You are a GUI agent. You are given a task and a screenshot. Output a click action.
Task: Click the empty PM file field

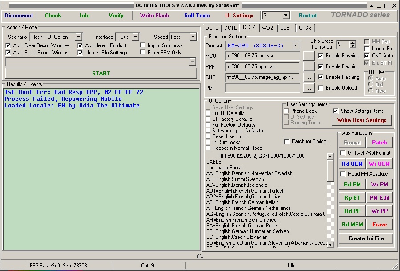pos(263,88)
